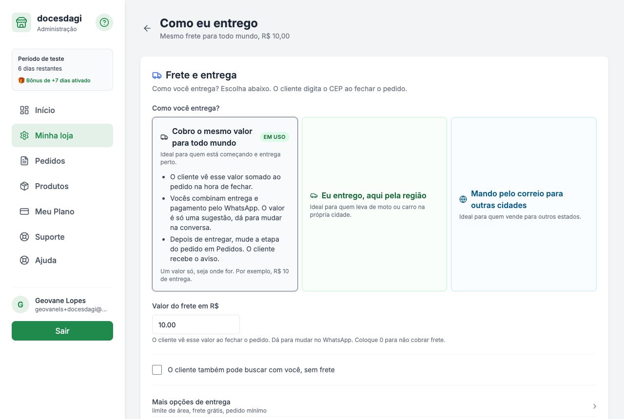The width and height of the screenshot is (624, 419).
Task: Click the Sair button
Action: (62, 331)
